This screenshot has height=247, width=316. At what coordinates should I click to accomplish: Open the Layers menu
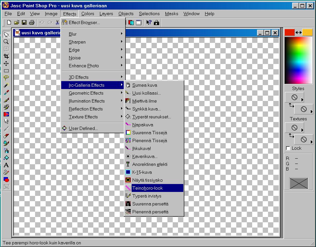[x=106, y=14]
